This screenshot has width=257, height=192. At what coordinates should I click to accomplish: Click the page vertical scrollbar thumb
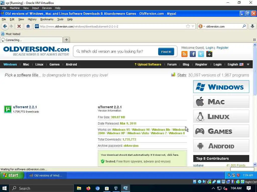(255, 71)
